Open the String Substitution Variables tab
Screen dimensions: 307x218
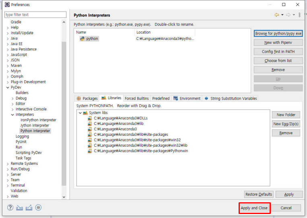point(231,98)
